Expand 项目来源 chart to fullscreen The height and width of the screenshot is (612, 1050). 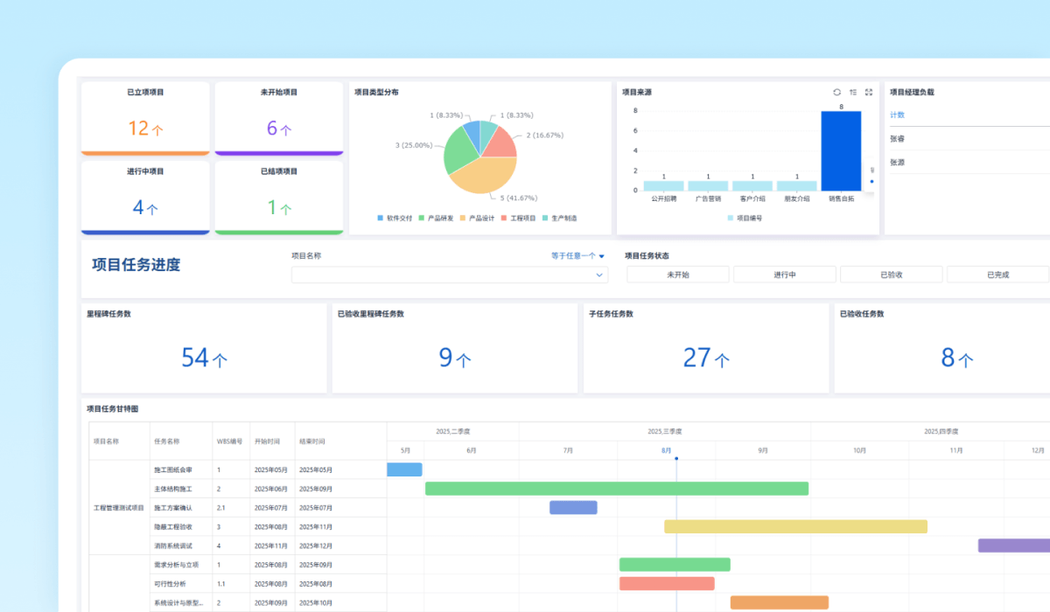click(869, 92)
